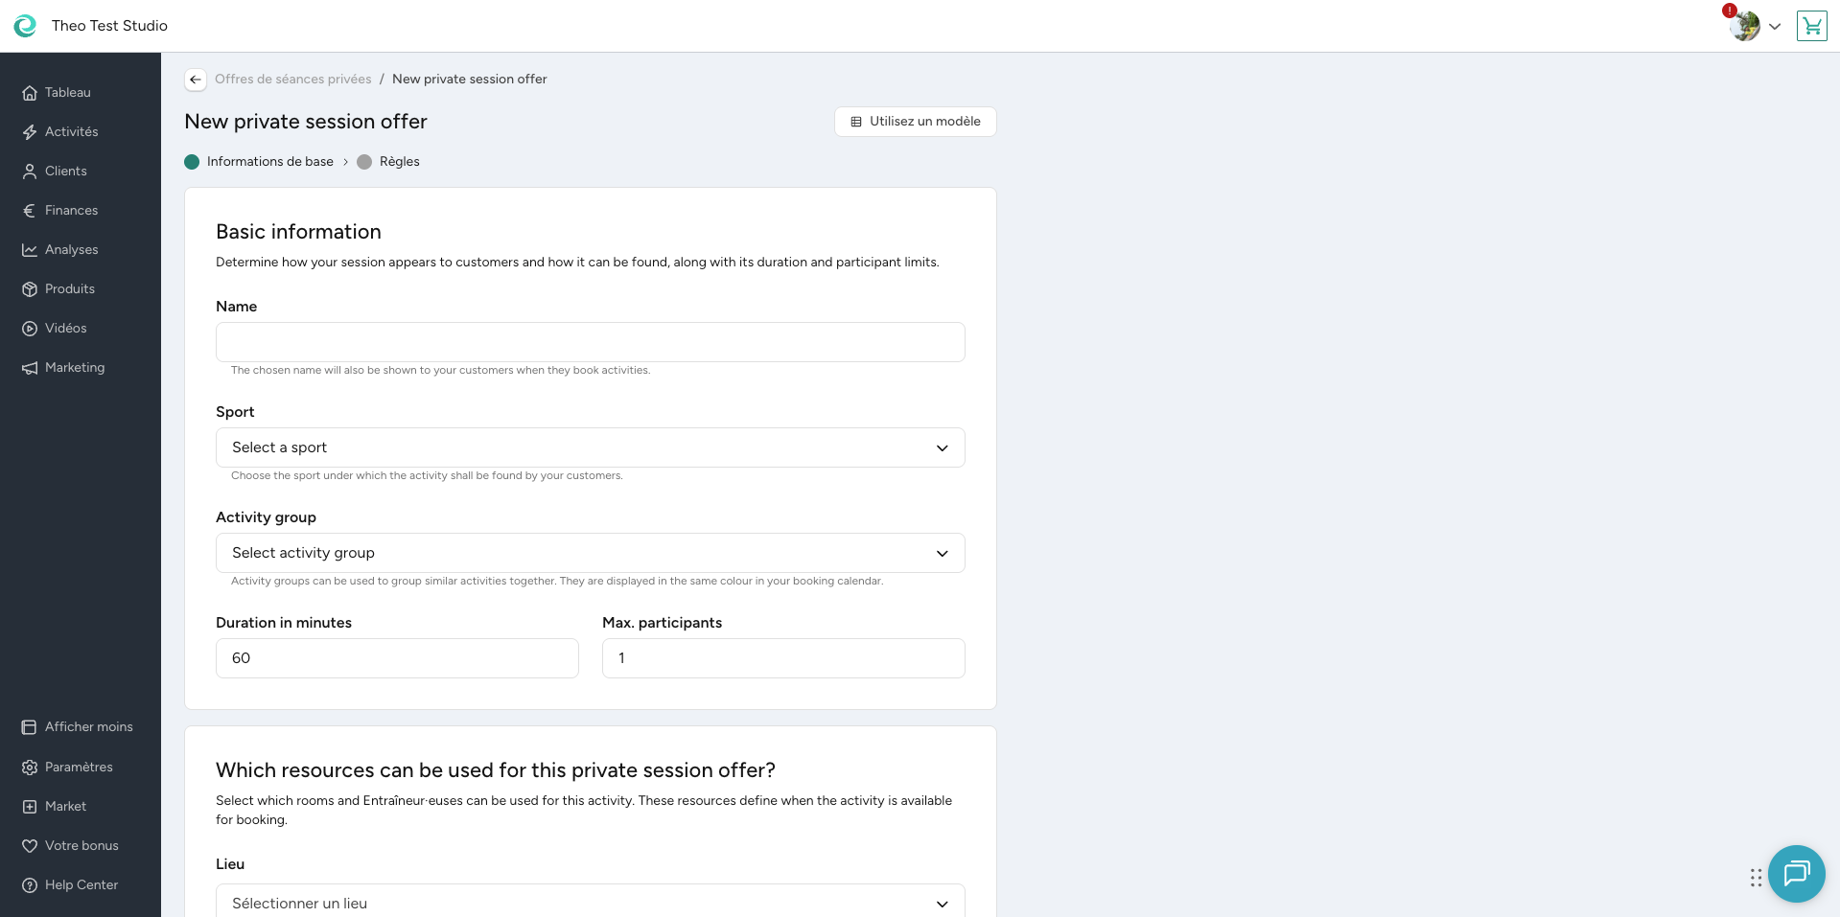Select the Informations de base step
This screenshot has width=1840, height=917.
[x=269, y=162]
